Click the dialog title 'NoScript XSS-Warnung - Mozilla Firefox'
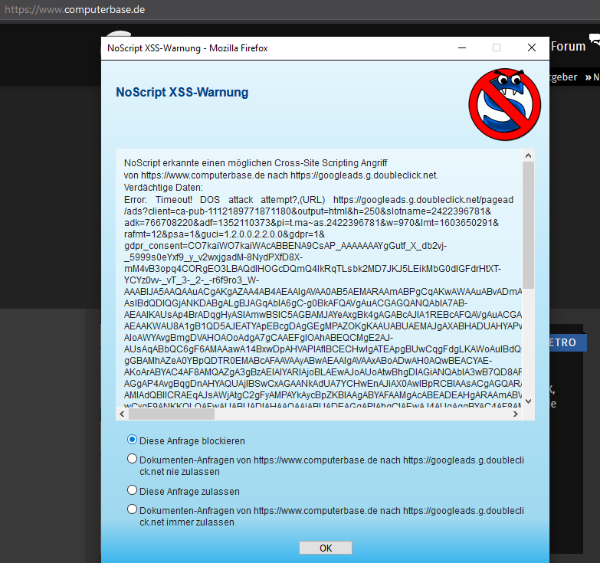600x563 pixels. 188,48
